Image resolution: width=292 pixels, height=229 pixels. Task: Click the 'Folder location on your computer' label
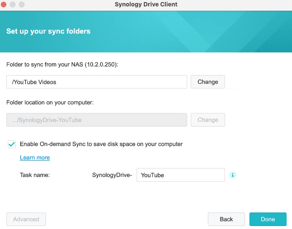(x=50, y=103)
